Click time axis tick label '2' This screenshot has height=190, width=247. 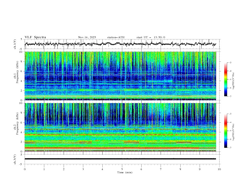[64, 169]
